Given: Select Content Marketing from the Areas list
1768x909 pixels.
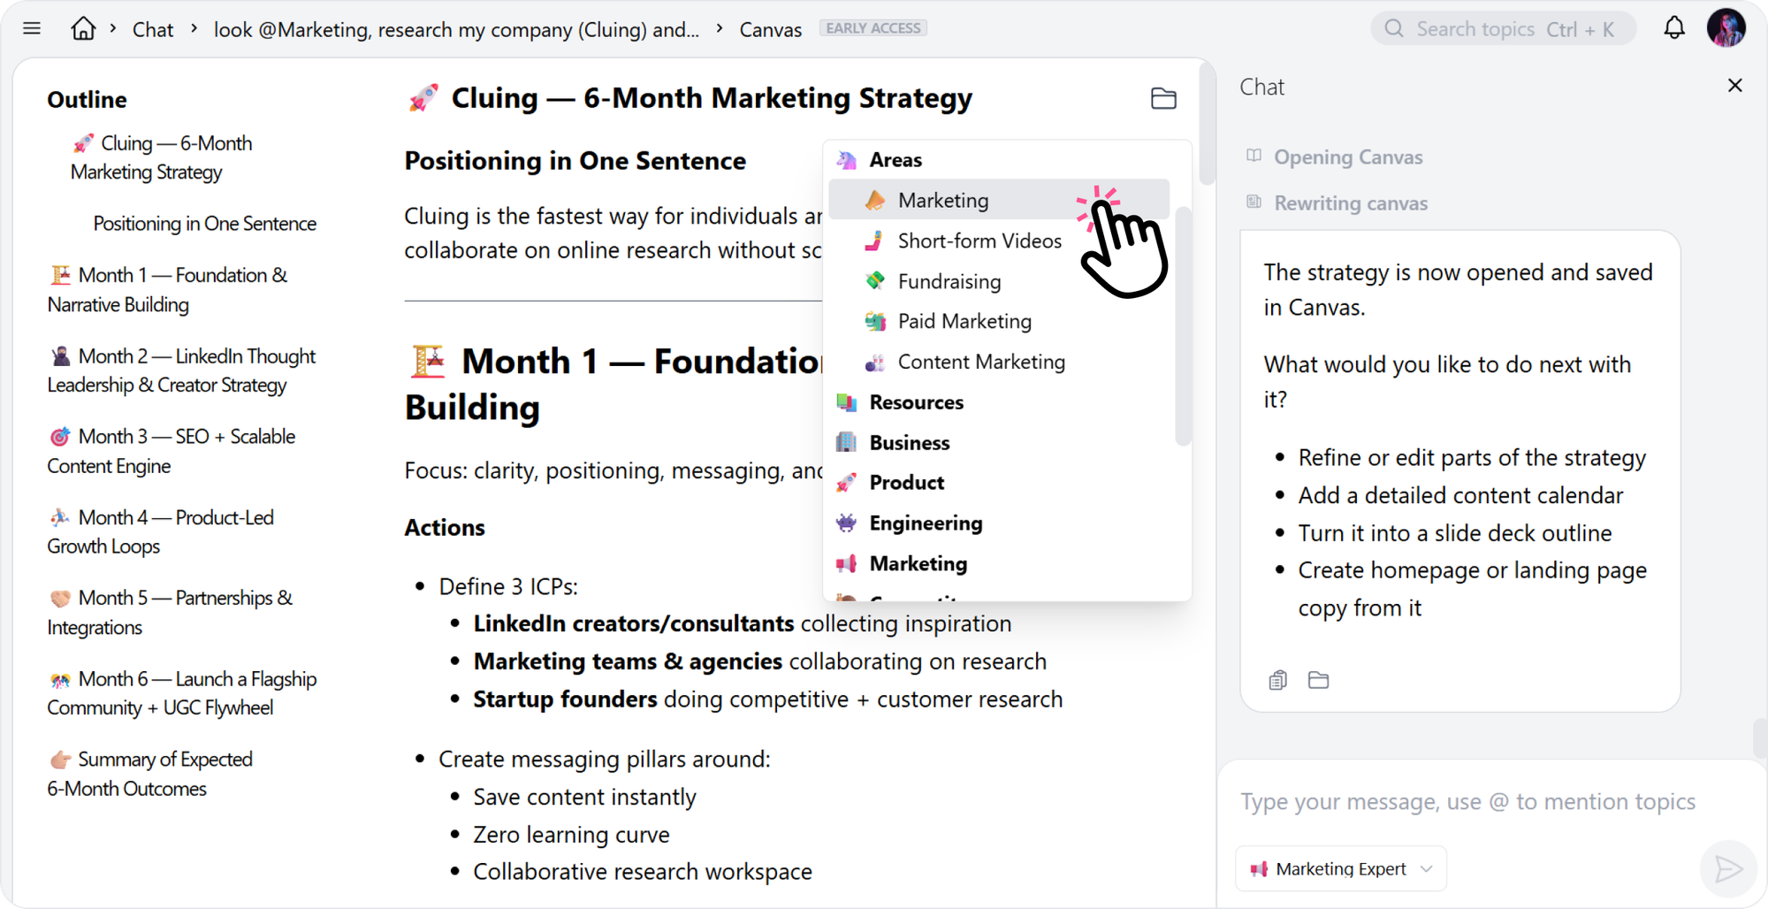Looking at the screenshot, I should pyautogui.click(x=981, y=362).
